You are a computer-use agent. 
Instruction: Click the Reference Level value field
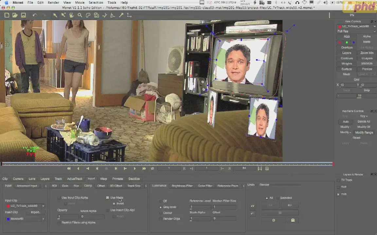[x=200, y=207]
